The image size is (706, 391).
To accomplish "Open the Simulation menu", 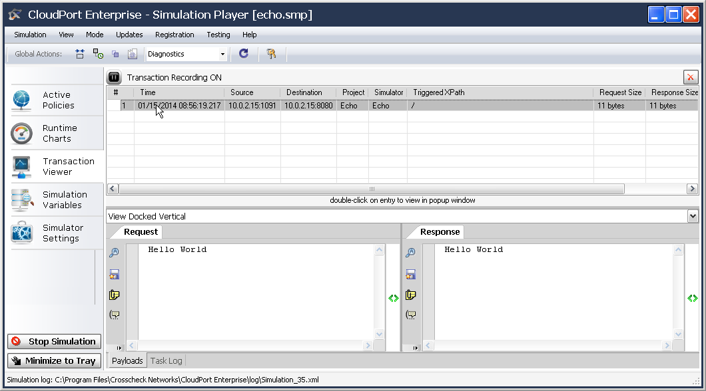I will tap(30, 35).
